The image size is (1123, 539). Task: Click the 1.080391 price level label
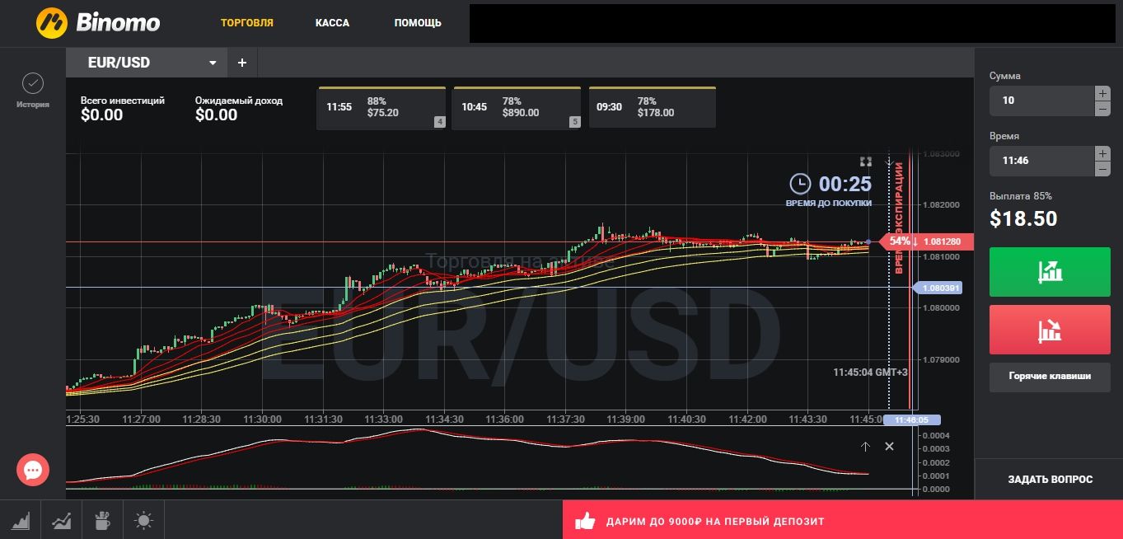coord(938,288)
